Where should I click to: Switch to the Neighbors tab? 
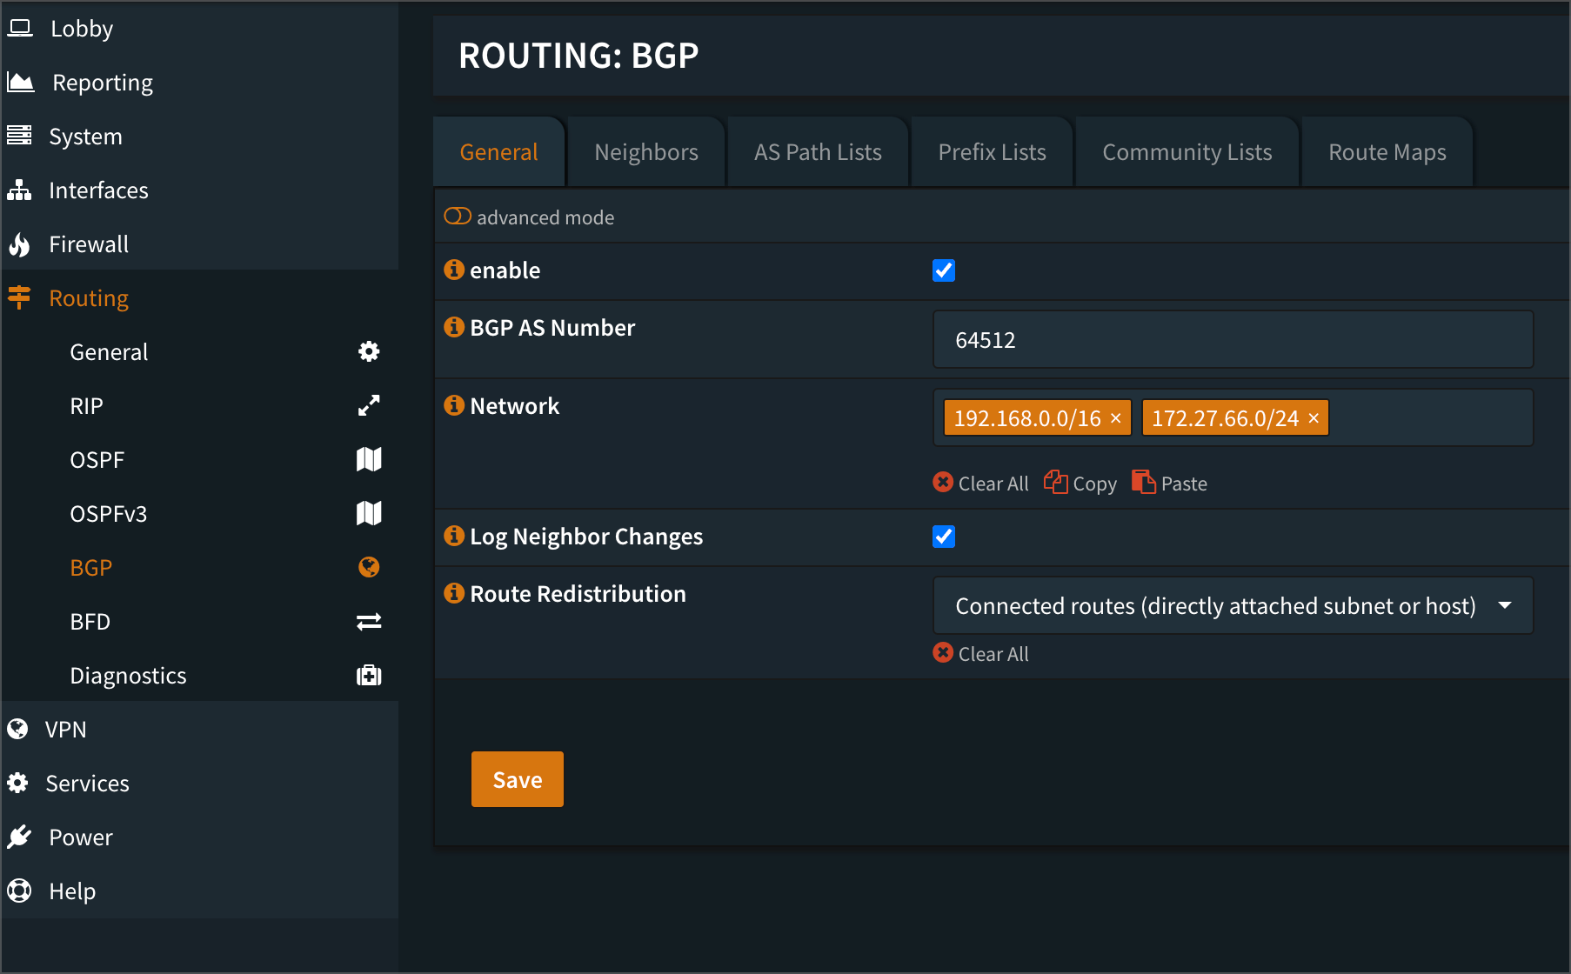click(645, 152)
